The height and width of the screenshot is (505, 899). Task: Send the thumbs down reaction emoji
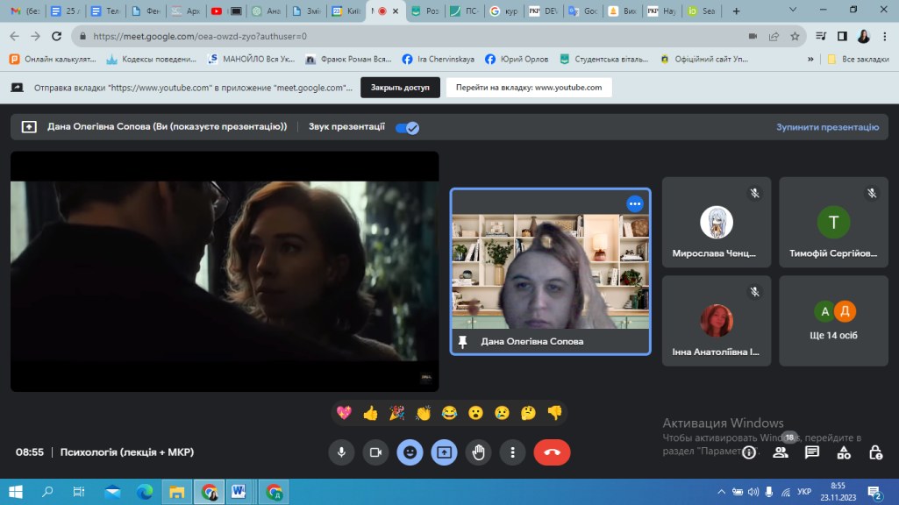554,412
